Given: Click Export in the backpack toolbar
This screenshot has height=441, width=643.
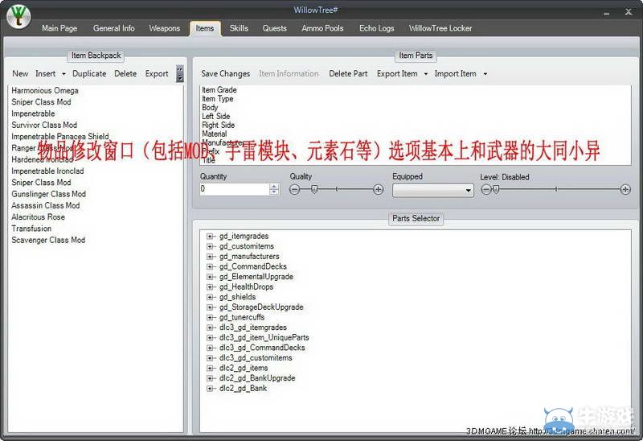Looking at the screenshot, I should point(157,73).
